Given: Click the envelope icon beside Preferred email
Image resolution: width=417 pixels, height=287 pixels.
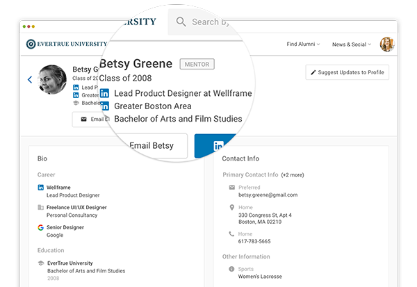Looking at the screenshot, I should pos(231,187).
